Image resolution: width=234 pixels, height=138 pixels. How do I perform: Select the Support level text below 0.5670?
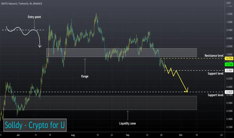(x=215, y=95)
